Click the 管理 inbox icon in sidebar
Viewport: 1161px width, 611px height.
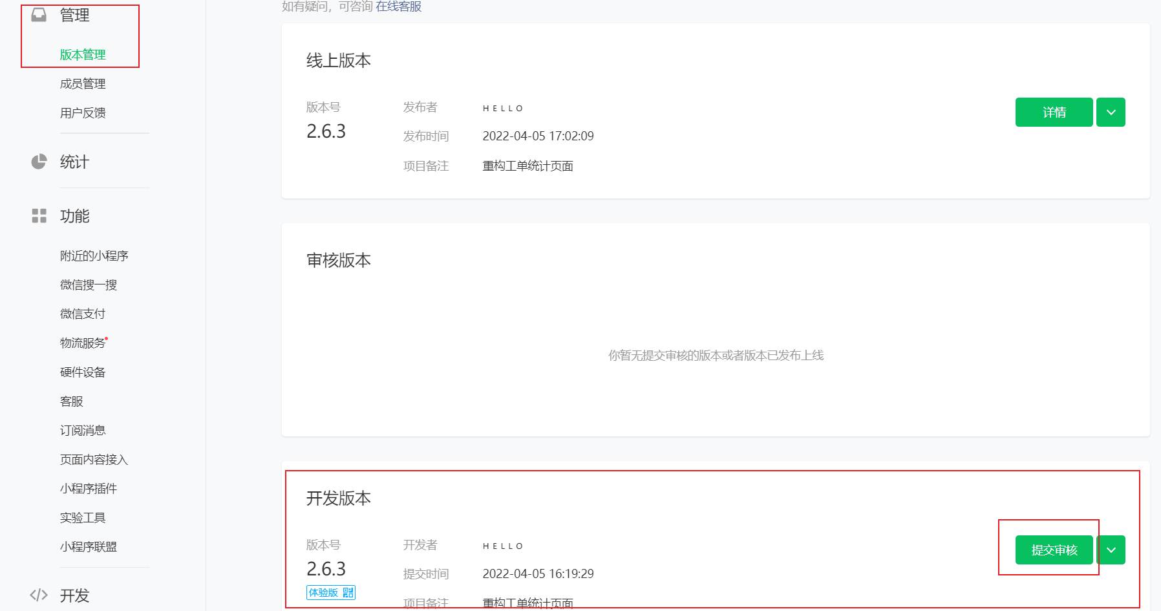[37, 14]
